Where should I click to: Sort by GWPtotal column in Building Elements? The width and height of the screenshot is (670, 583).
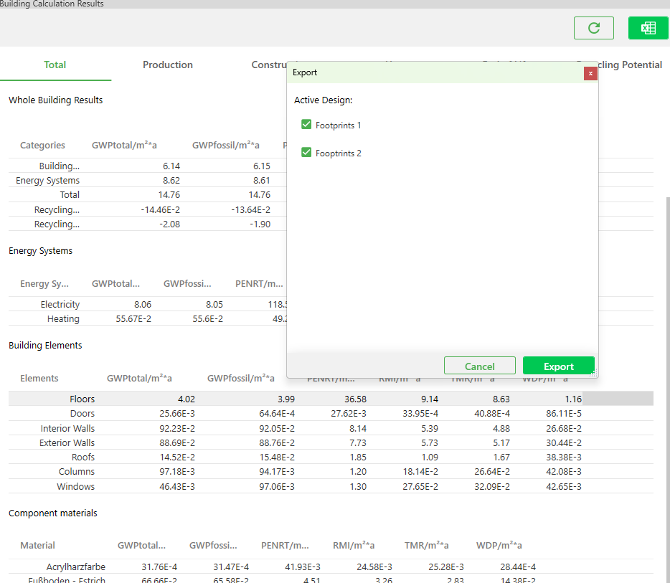coord(139,378)
